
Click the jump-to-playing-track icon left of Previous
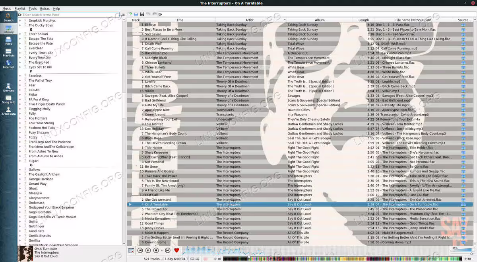(x=131, y=250)
